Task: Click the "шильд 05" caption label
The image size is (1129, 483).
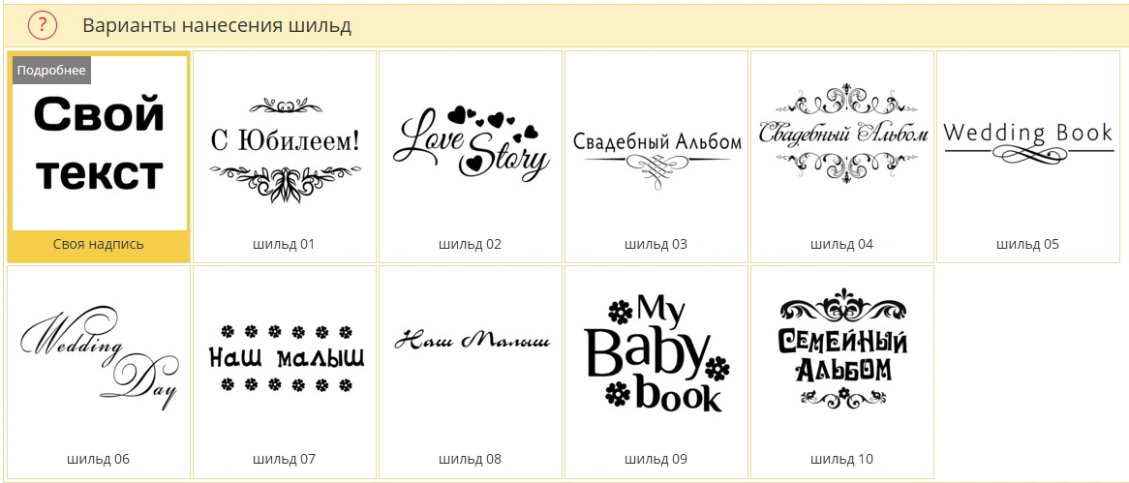Action: 1027,244
